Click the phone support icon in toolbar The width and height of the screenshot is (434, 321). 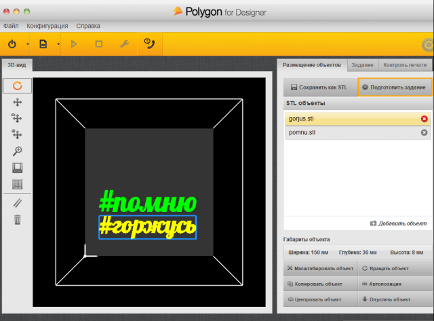coord(149,44)
